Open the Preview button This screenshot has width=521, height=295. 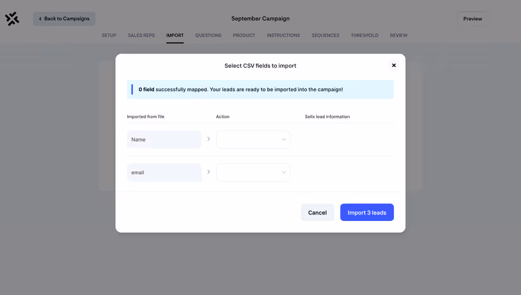tap(473, 19)
